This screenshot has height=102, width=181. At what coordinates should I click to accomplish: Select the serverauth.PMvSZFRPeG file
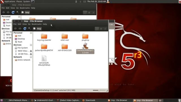44,61
